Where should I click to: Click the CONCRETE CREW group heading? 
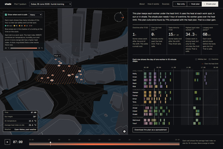point(139,90)
